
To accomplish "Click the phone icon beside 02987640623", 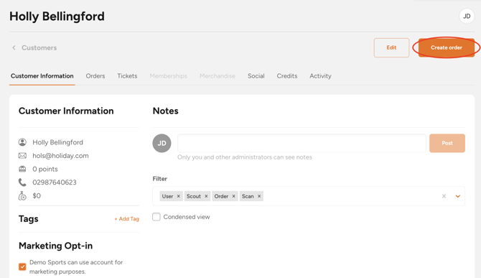I will [x=22, y=182].
